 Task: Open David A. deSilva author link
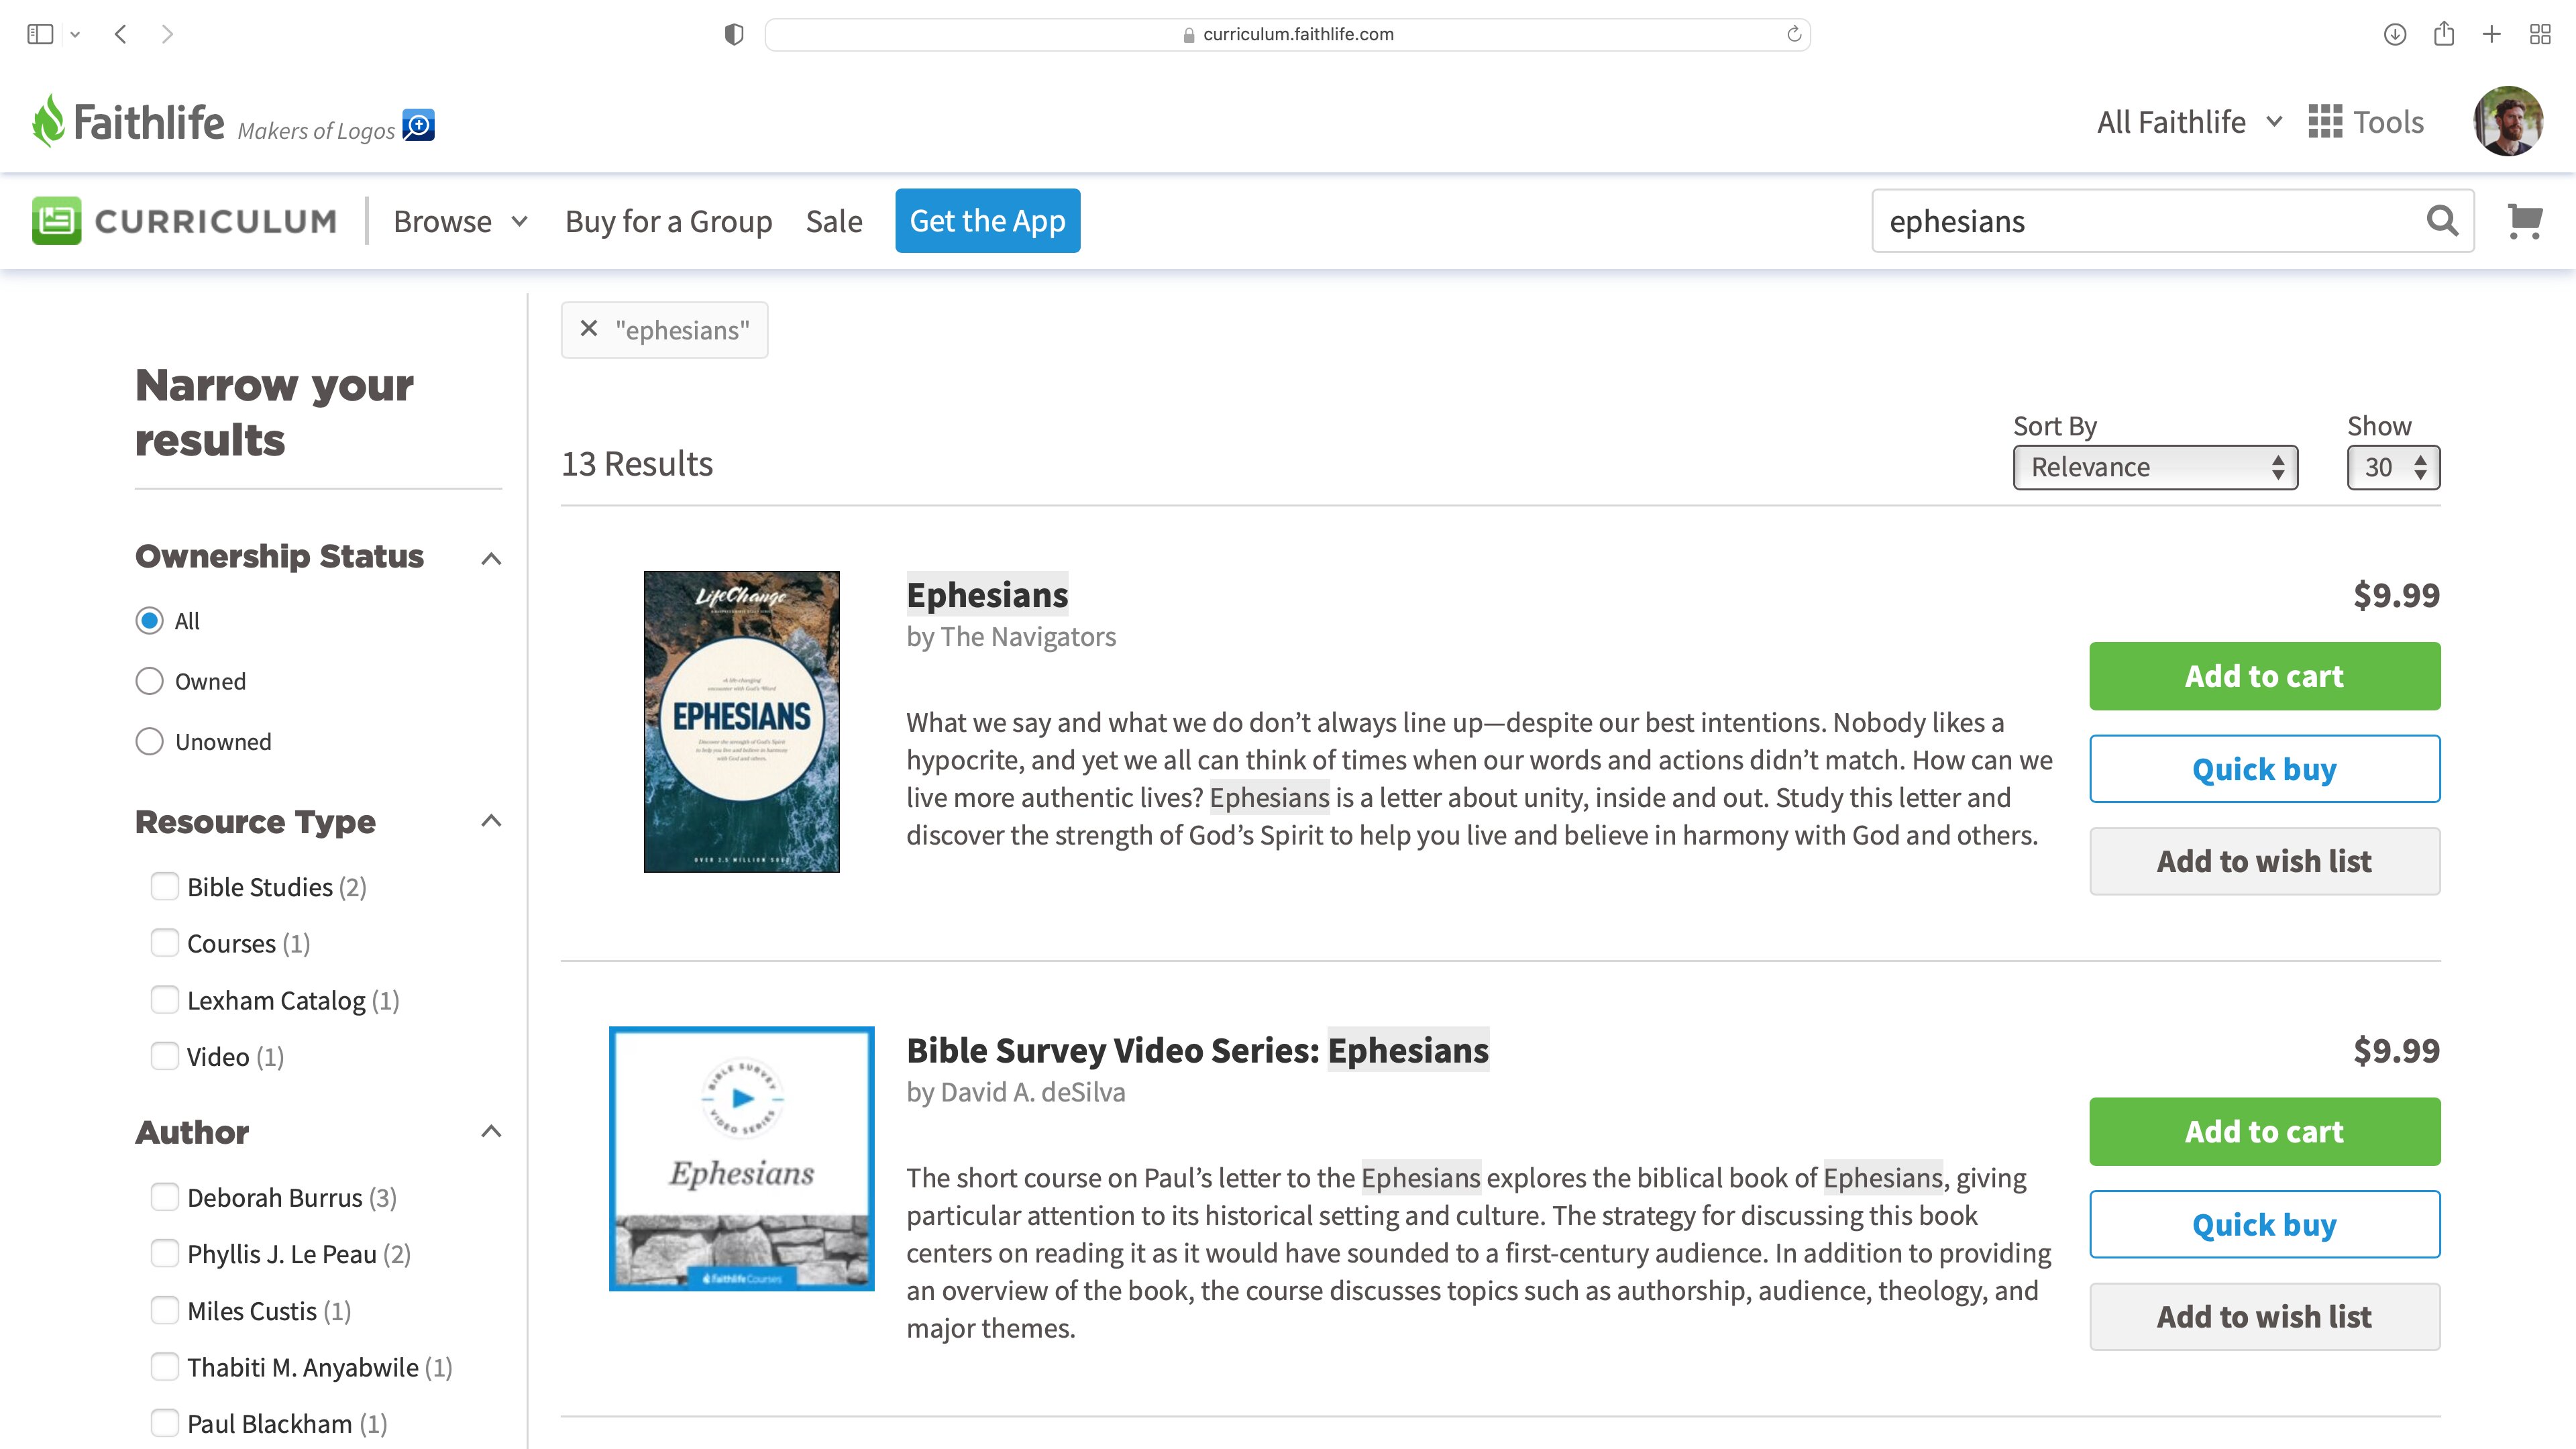1033,1092
